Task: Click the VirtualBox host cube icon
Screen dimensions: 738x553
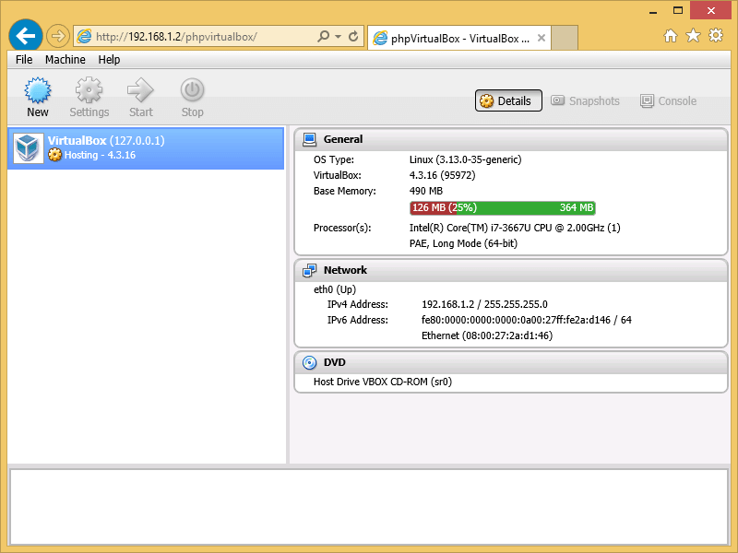Action: click(29, 148)
